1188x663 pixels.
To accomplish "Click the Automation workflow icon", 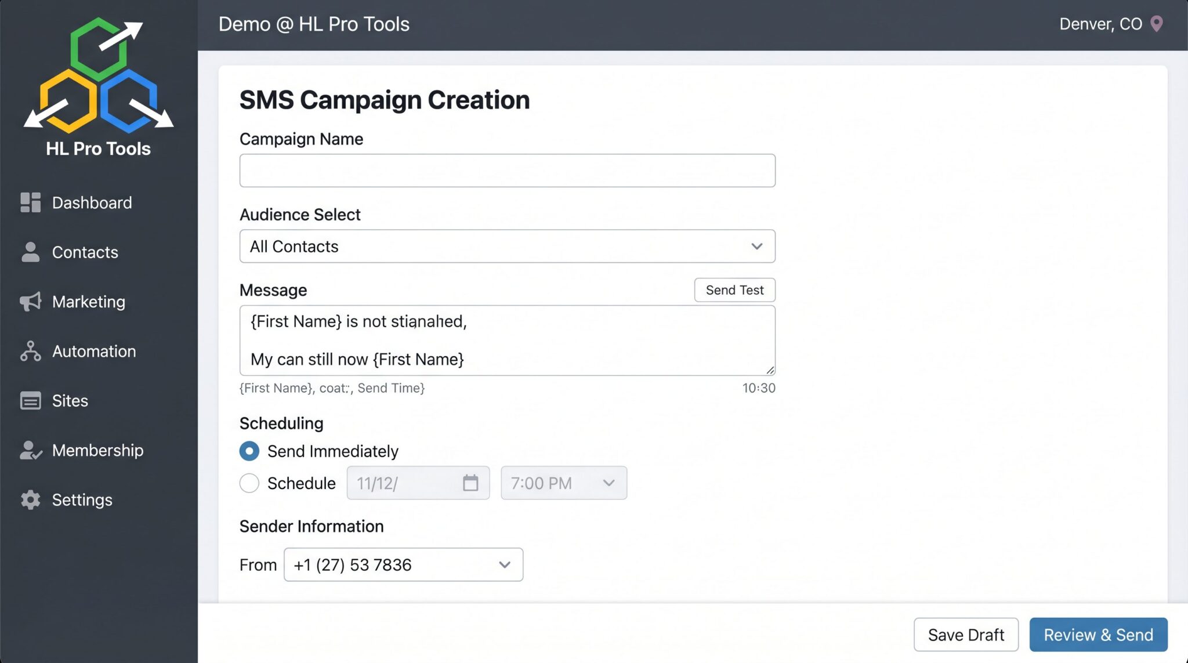I will 30,351.
